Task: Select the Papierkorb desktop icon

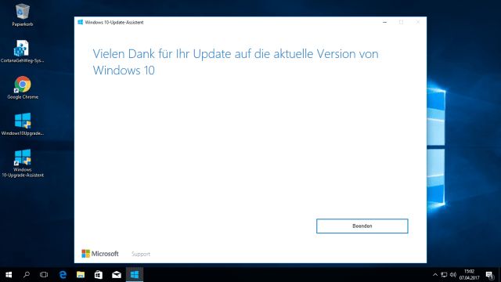Action: (x=23, y=15)
